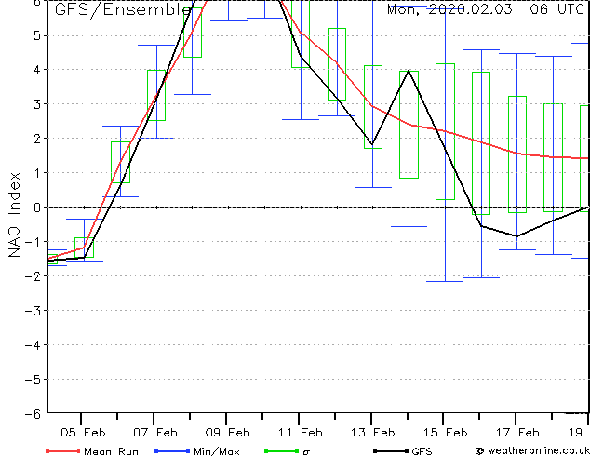Screen dimensions: 590x456
Task: Click the 0 value on y-axis
Action: (37, 208)
